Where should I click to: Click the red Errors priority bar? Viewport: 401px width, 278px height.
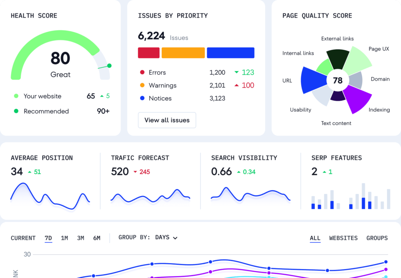[x=148, y=52]
